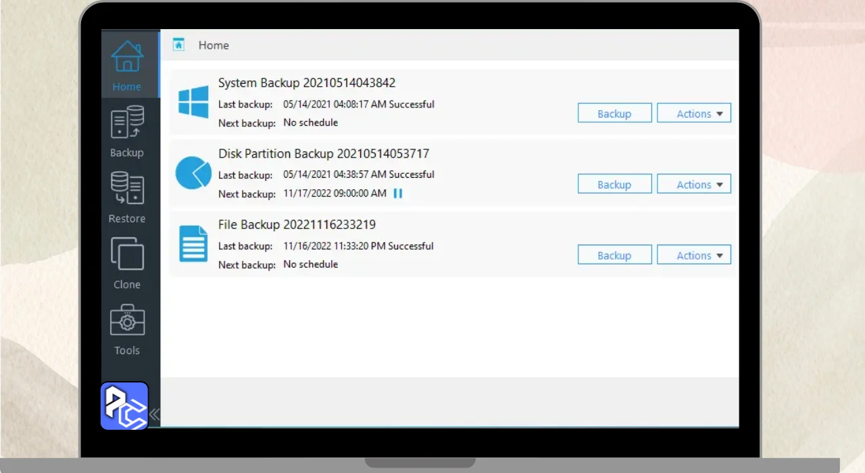Screen dimensions: 865x473
Task: Click the 11/17/2022 09:00:00 AM next backup time
Action: pos(335,193)
